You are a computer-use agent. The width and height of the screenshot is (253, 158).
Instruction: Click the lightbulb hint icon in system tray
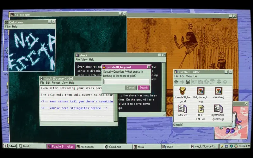(x=222, y=146)
